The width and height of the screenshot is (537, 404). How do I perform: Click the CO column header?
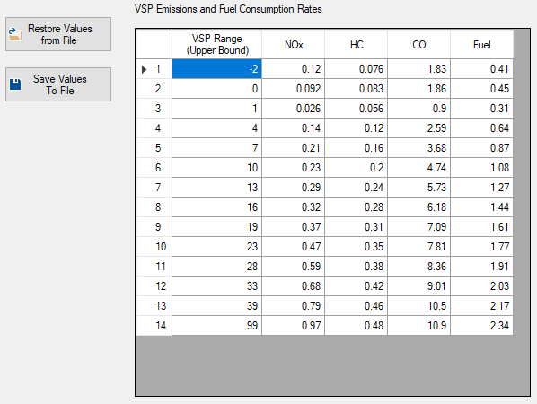click(418, 44)
